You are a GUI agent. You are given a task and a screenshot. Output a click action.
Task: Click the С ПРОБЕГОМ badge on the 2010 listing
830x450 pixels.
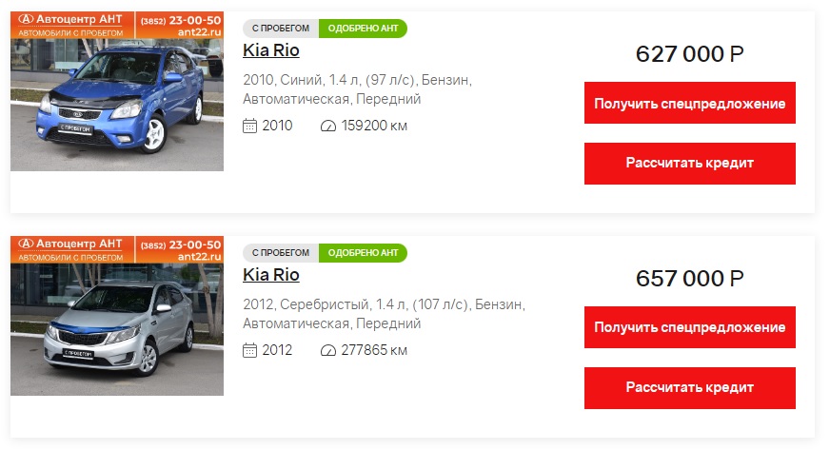click(x=281, y=29)
